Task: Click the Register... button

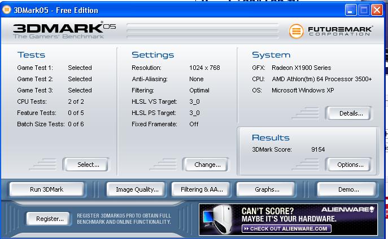Action: point(48,219)
